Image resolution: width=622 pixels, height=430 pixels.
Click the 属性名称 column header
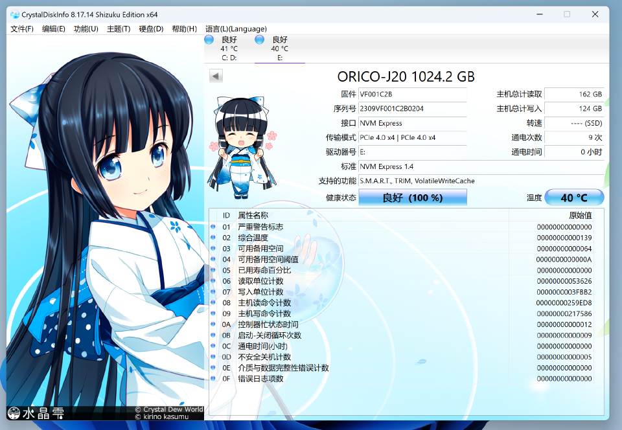[x=253, y=215]
